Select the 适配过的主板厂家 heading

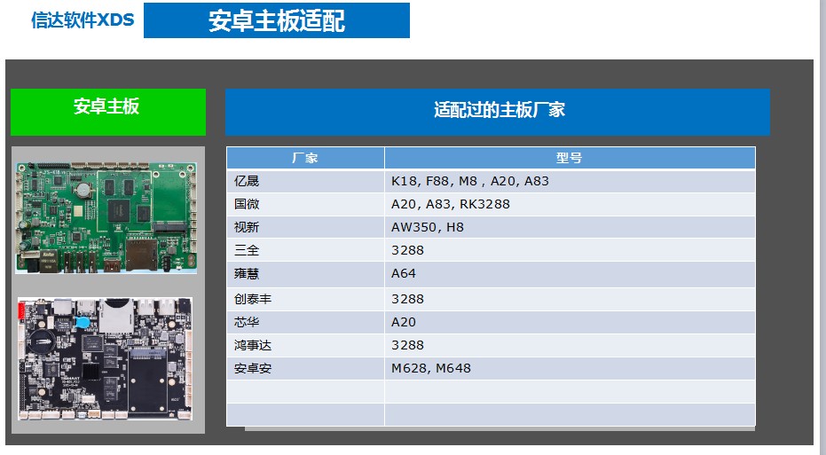click(497, 112)
